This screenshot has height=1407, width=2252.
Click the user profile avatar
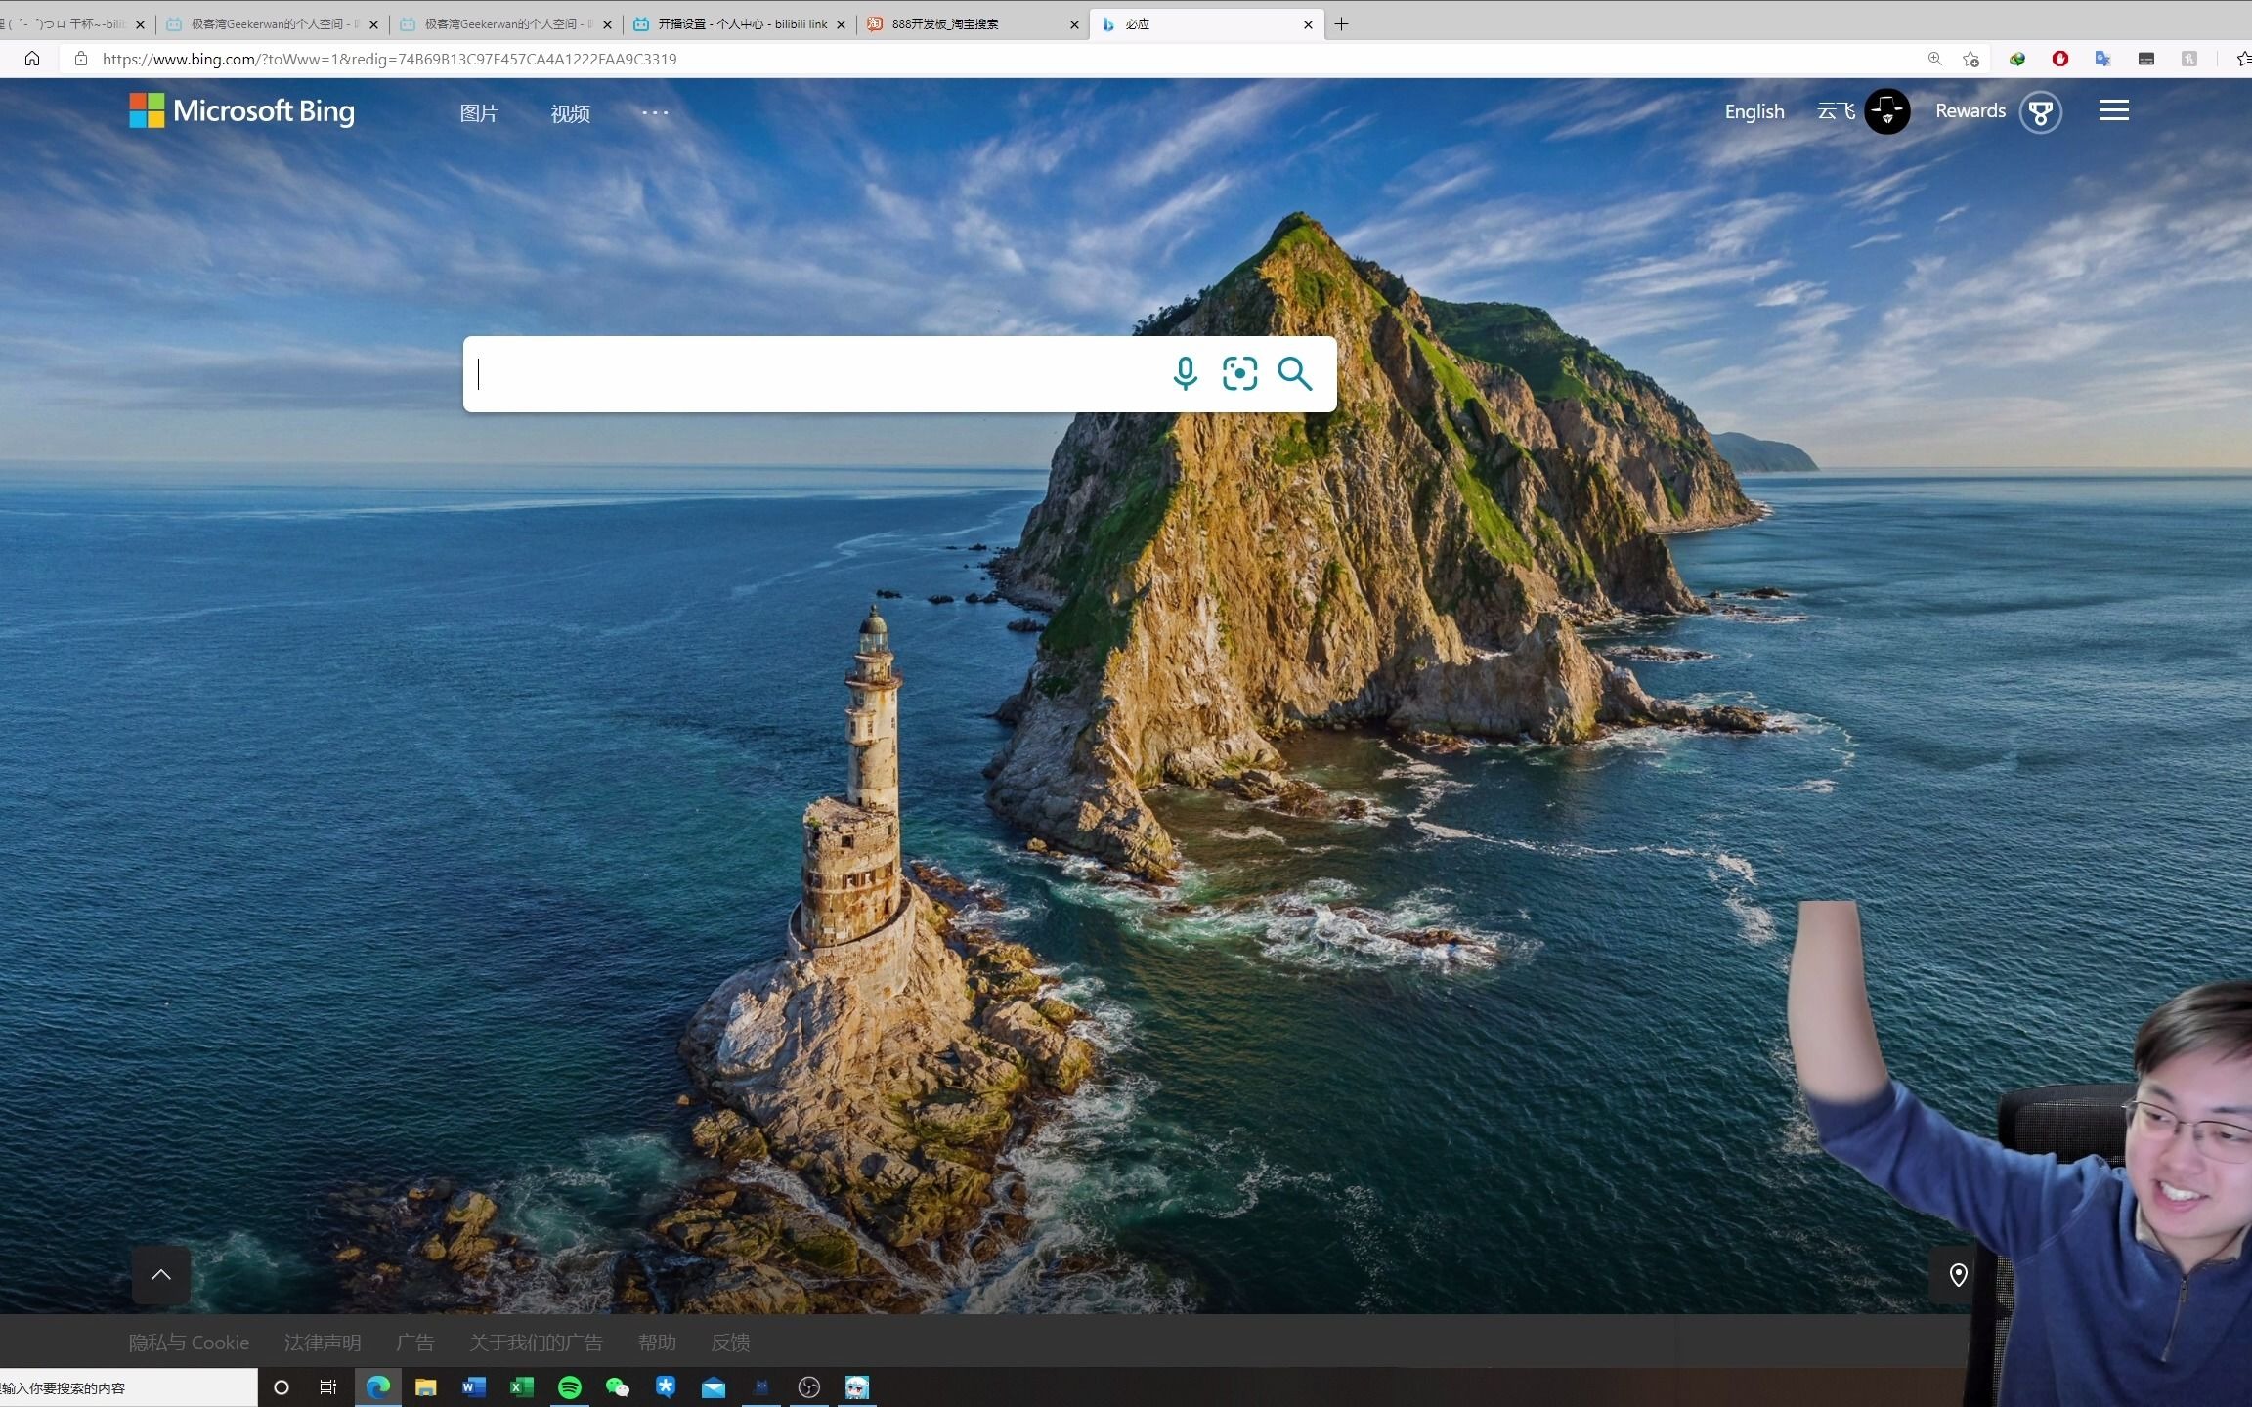click(1886, 111)
